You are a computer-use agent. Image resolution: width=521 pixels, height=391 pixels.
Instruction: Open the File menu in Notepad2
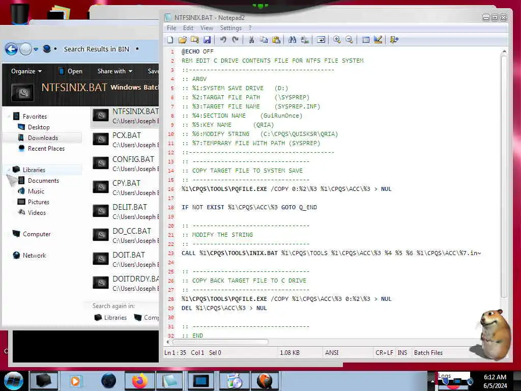[171, 28]
